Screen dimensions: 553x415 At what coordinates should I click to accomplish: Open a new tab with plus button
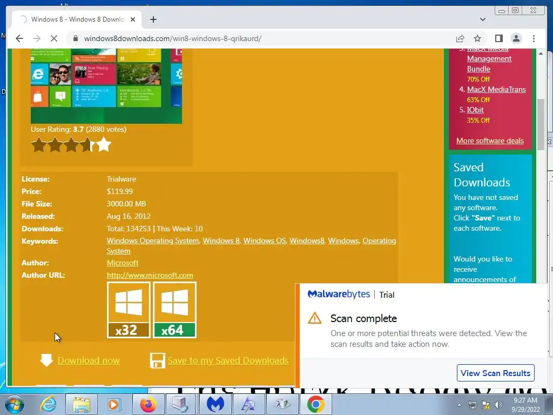153,19
